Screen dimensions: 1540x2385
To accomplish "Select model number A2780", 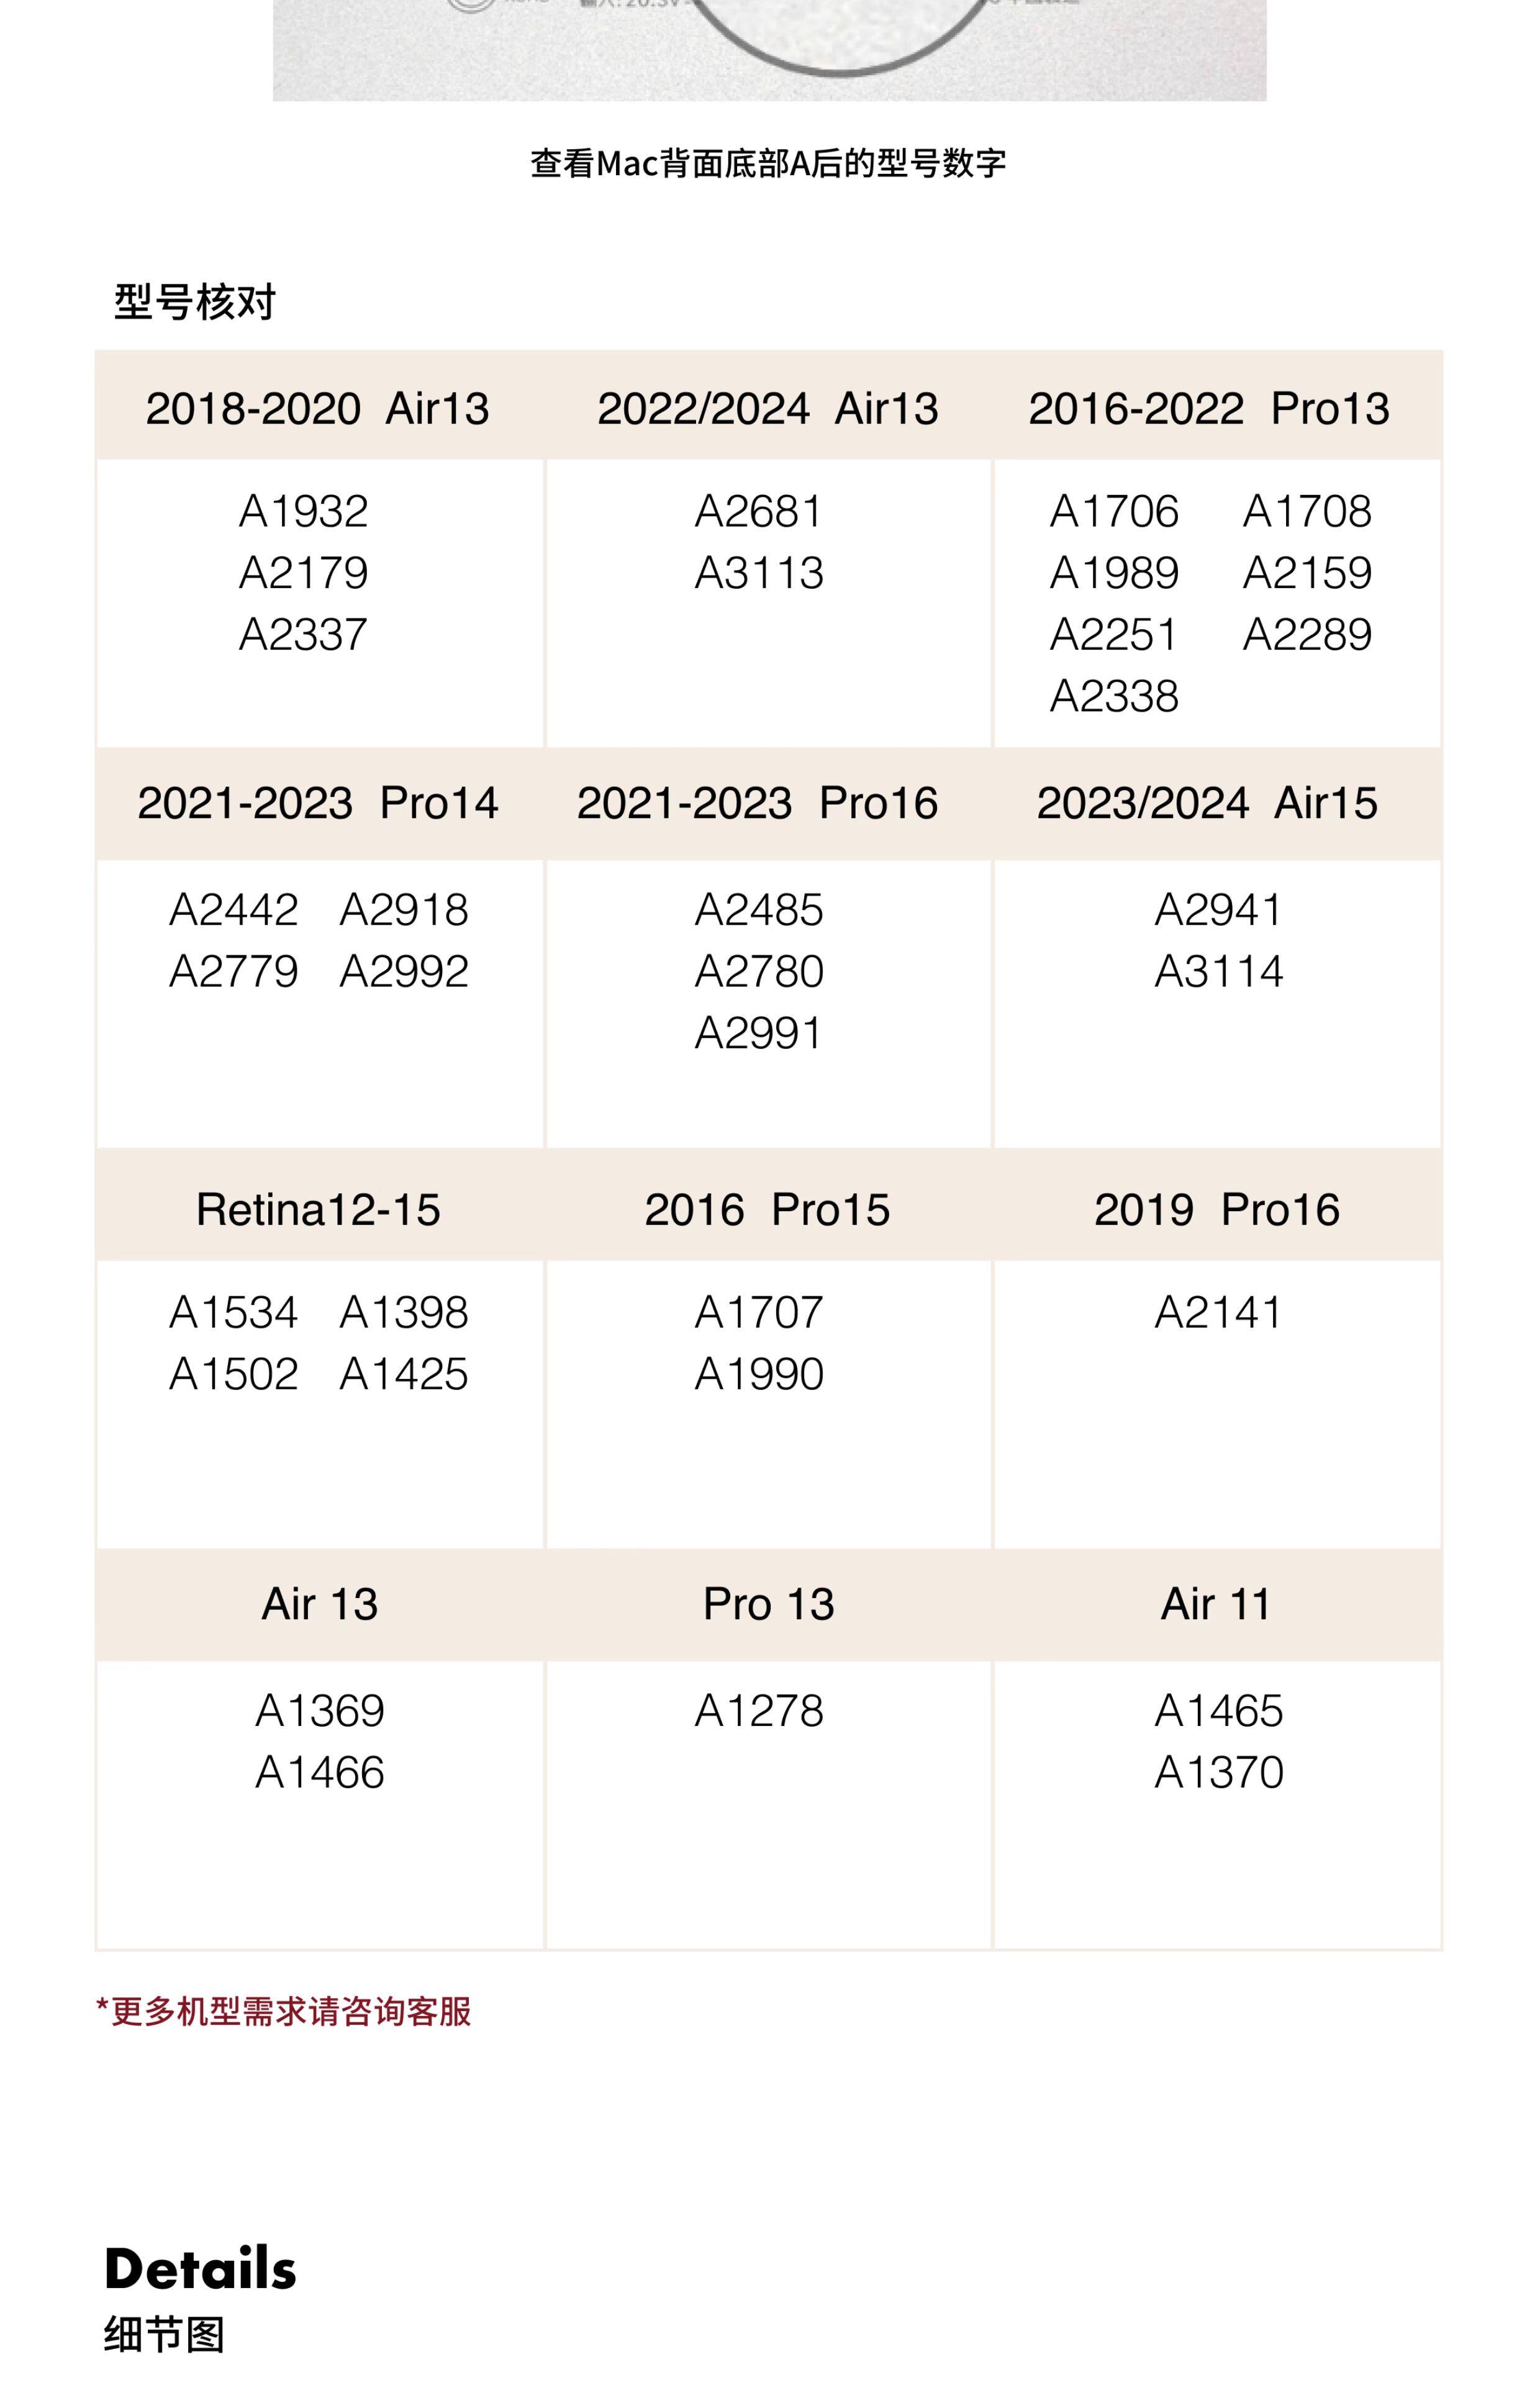I will tap(759, 971).
